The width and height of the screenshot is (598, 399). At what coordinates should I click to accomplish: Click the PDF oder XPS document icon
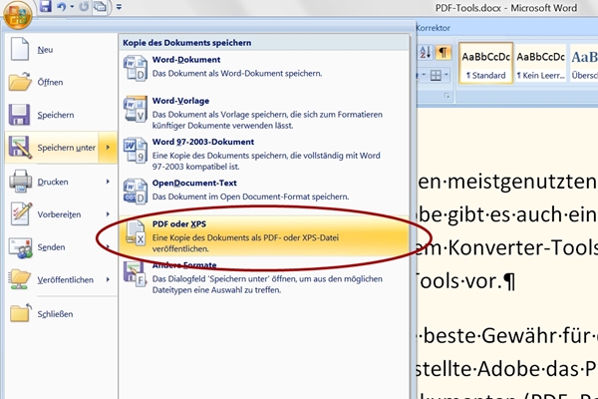coord(136,232)
